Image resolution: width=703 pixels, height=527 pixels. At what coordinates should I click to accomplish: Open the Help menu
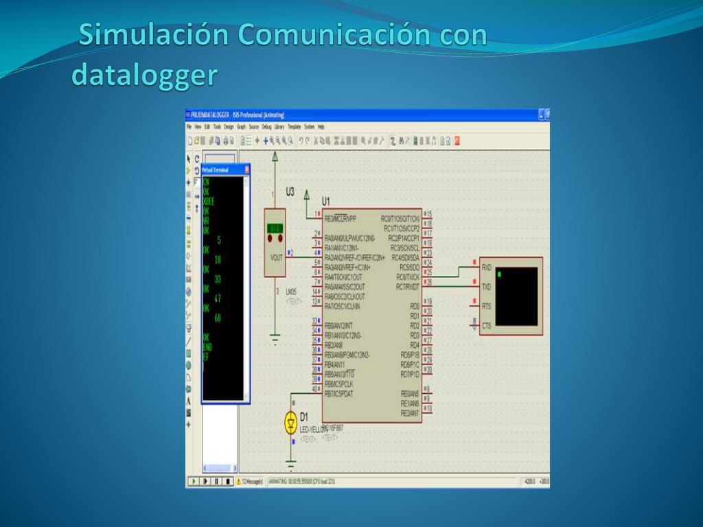[321, 127]
